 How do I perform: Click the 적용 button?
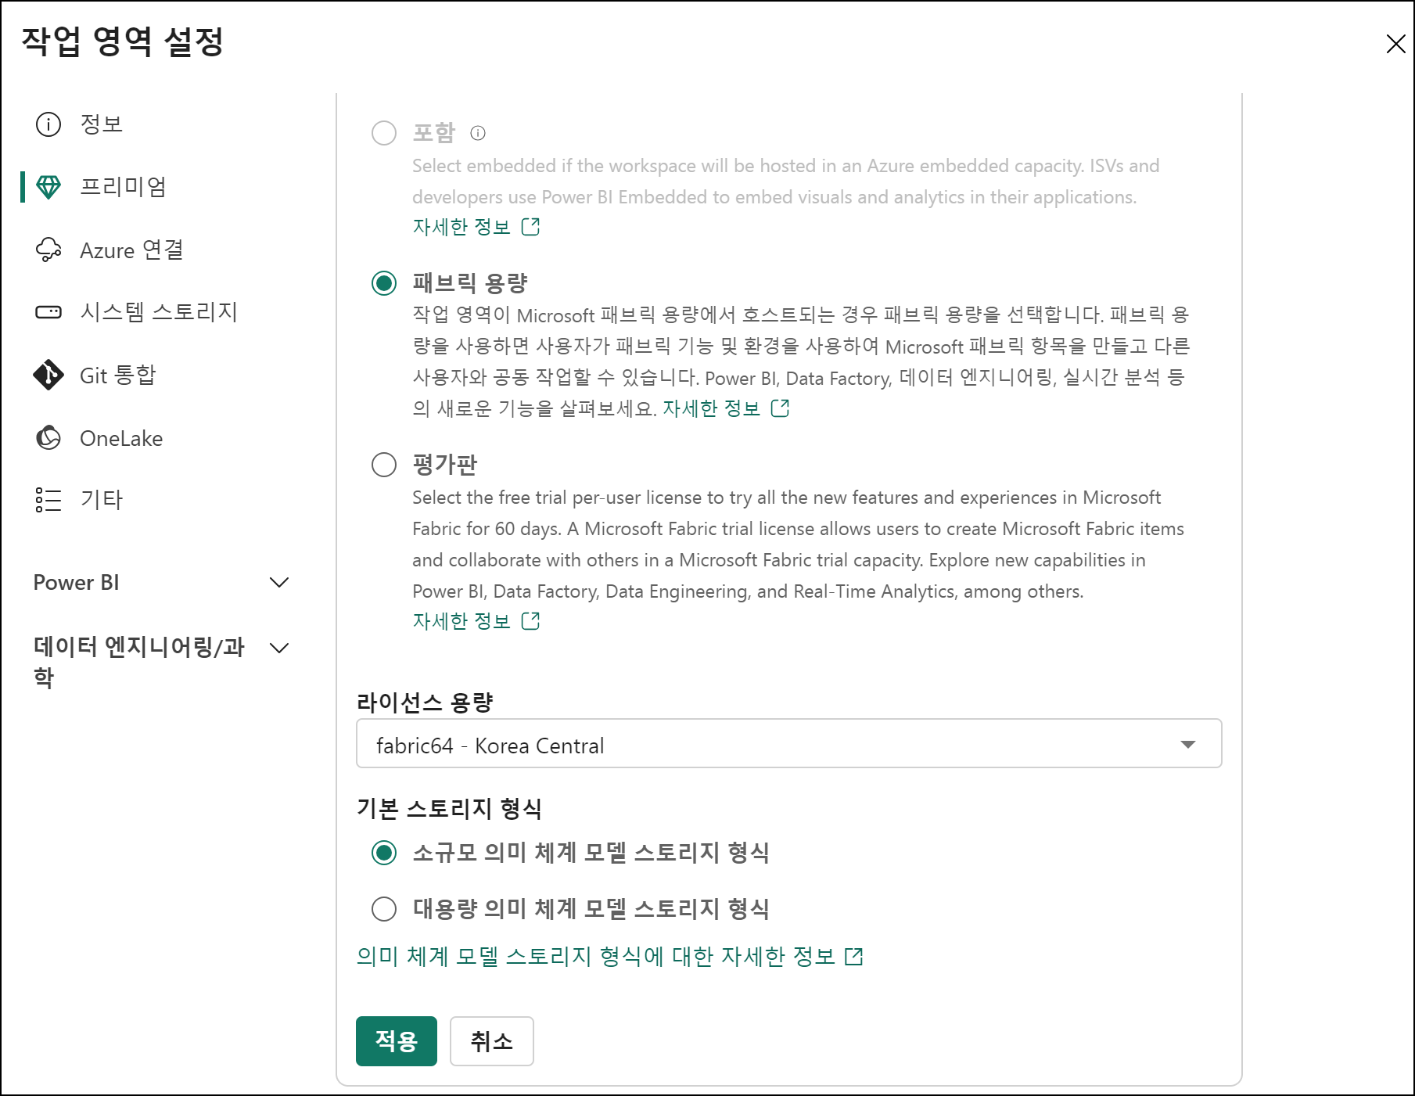pyautogui.click(x=397, y=1041)
